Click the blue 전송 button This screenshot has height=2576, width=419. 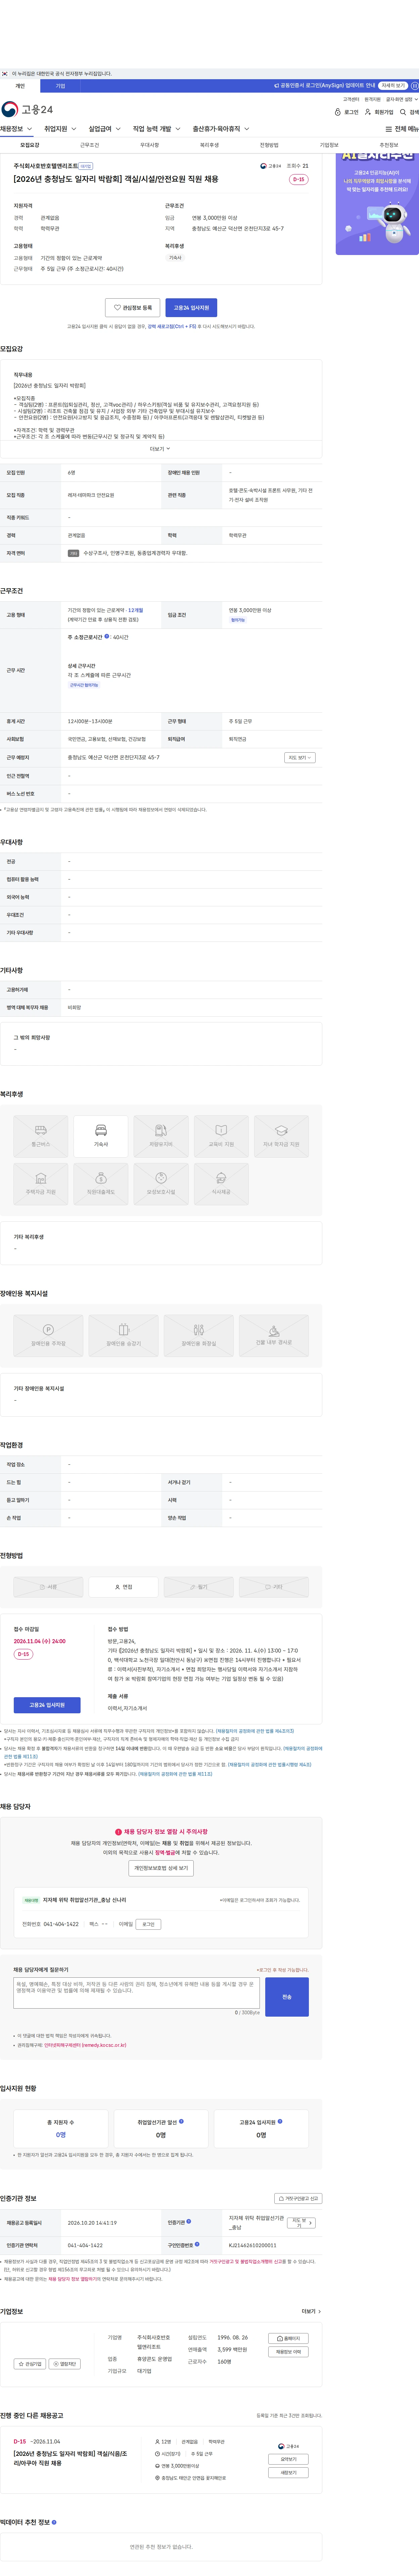coord(287,1997)
